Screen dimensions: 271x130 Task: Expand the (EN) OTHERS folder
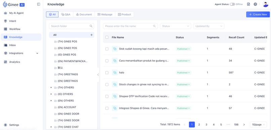(51, 101)
